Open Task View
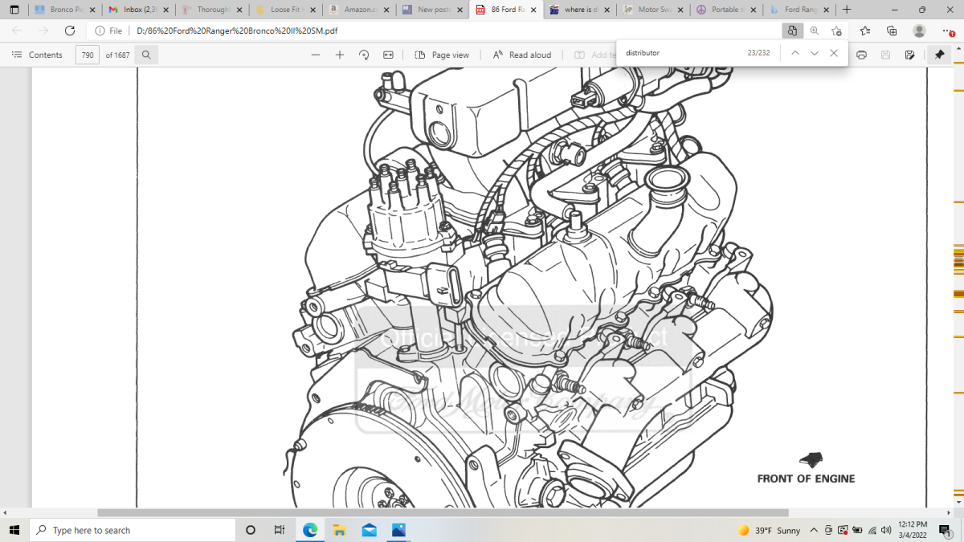Image resolution: width=964 pixels, height=542 pixels. pos(280,530)
